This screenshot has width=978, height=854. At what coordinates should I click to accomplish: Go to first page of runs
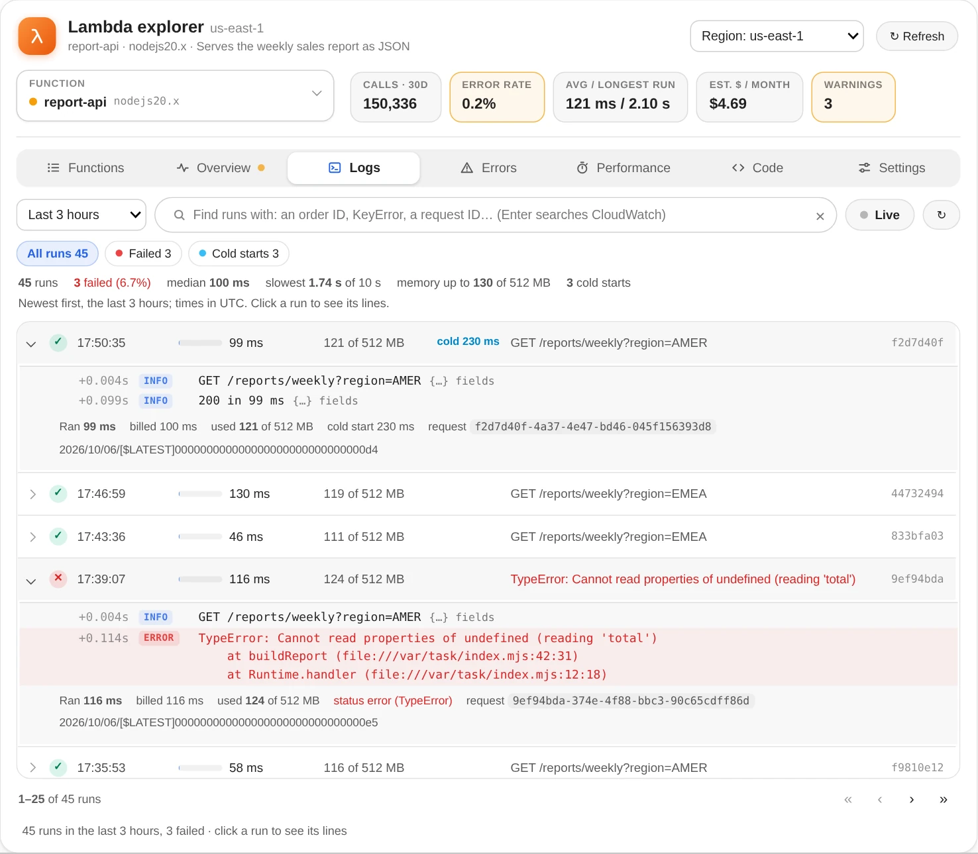(x=848, y=800)
